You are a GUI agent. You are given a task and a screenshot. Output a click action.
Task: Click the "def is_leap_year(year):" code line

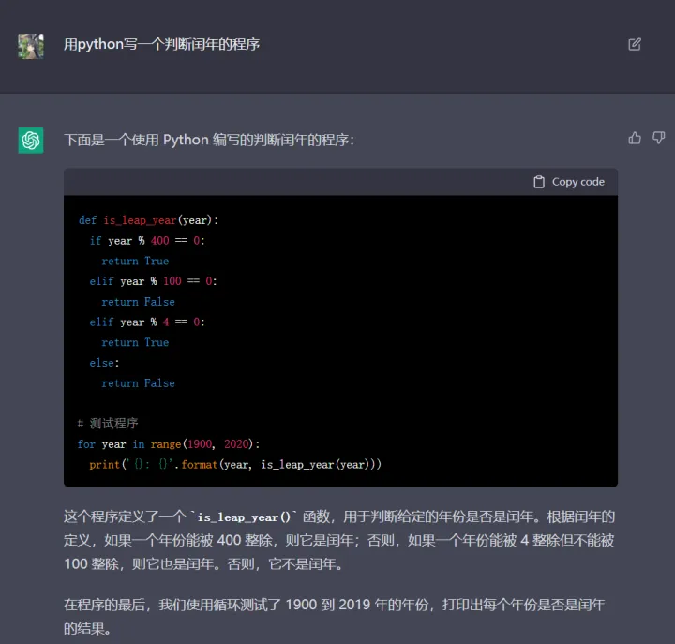[x=148, y=220]
